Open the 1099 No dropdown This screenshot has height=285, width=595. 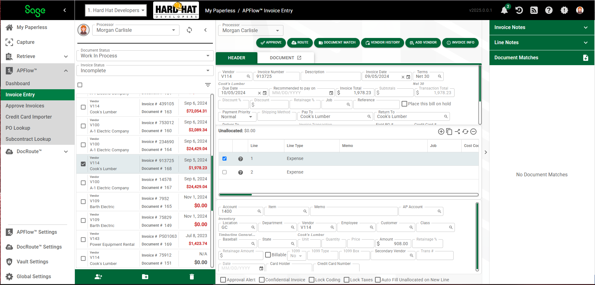tap(296, 256)
